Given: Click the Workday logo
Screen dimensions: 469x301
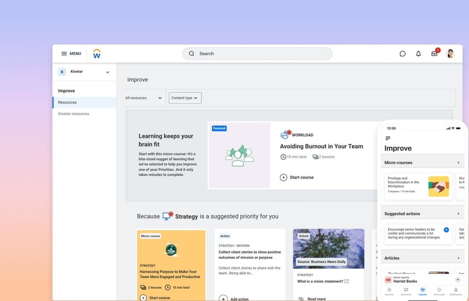Looking at the screenshot, I should coord(97,54).
